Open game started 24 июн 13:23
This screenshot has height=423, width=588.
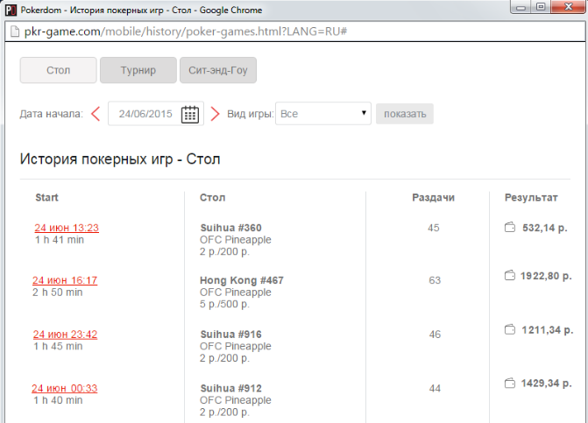(67, 228)
